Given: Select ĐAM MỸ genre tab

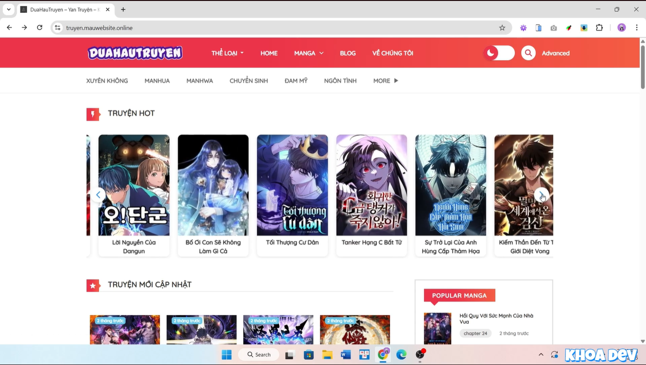Looking at the screenshot, I should [x=296, y=81].
